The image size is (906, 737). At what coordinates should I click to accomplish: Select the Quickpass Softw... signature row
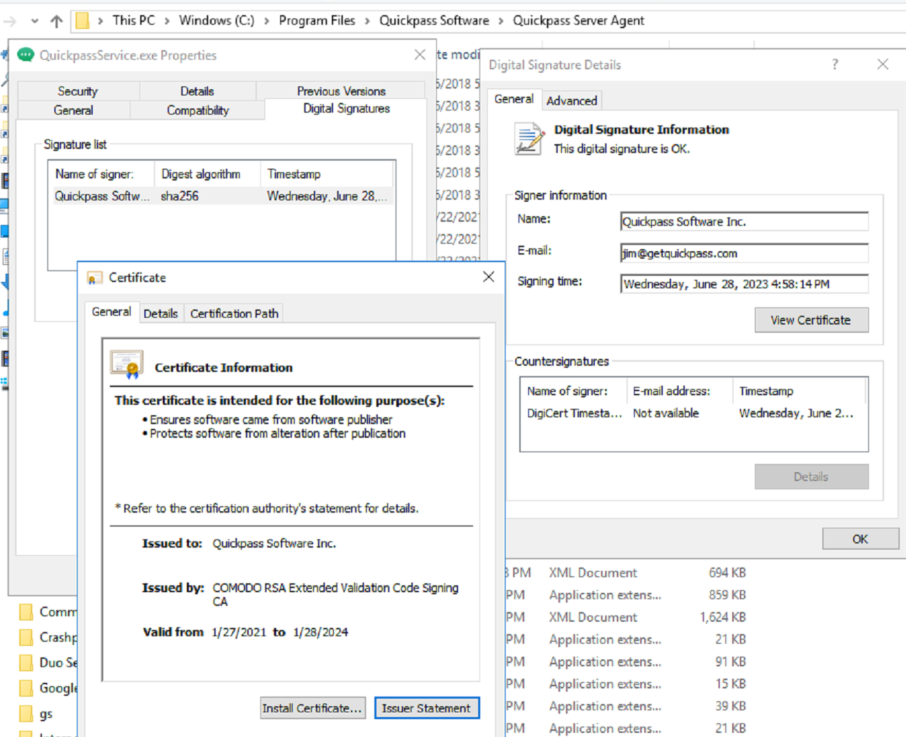[221, 196]
